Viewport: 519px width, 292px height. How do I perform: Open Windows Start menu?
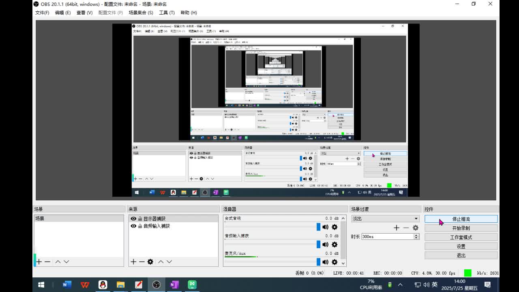(41, 285)
